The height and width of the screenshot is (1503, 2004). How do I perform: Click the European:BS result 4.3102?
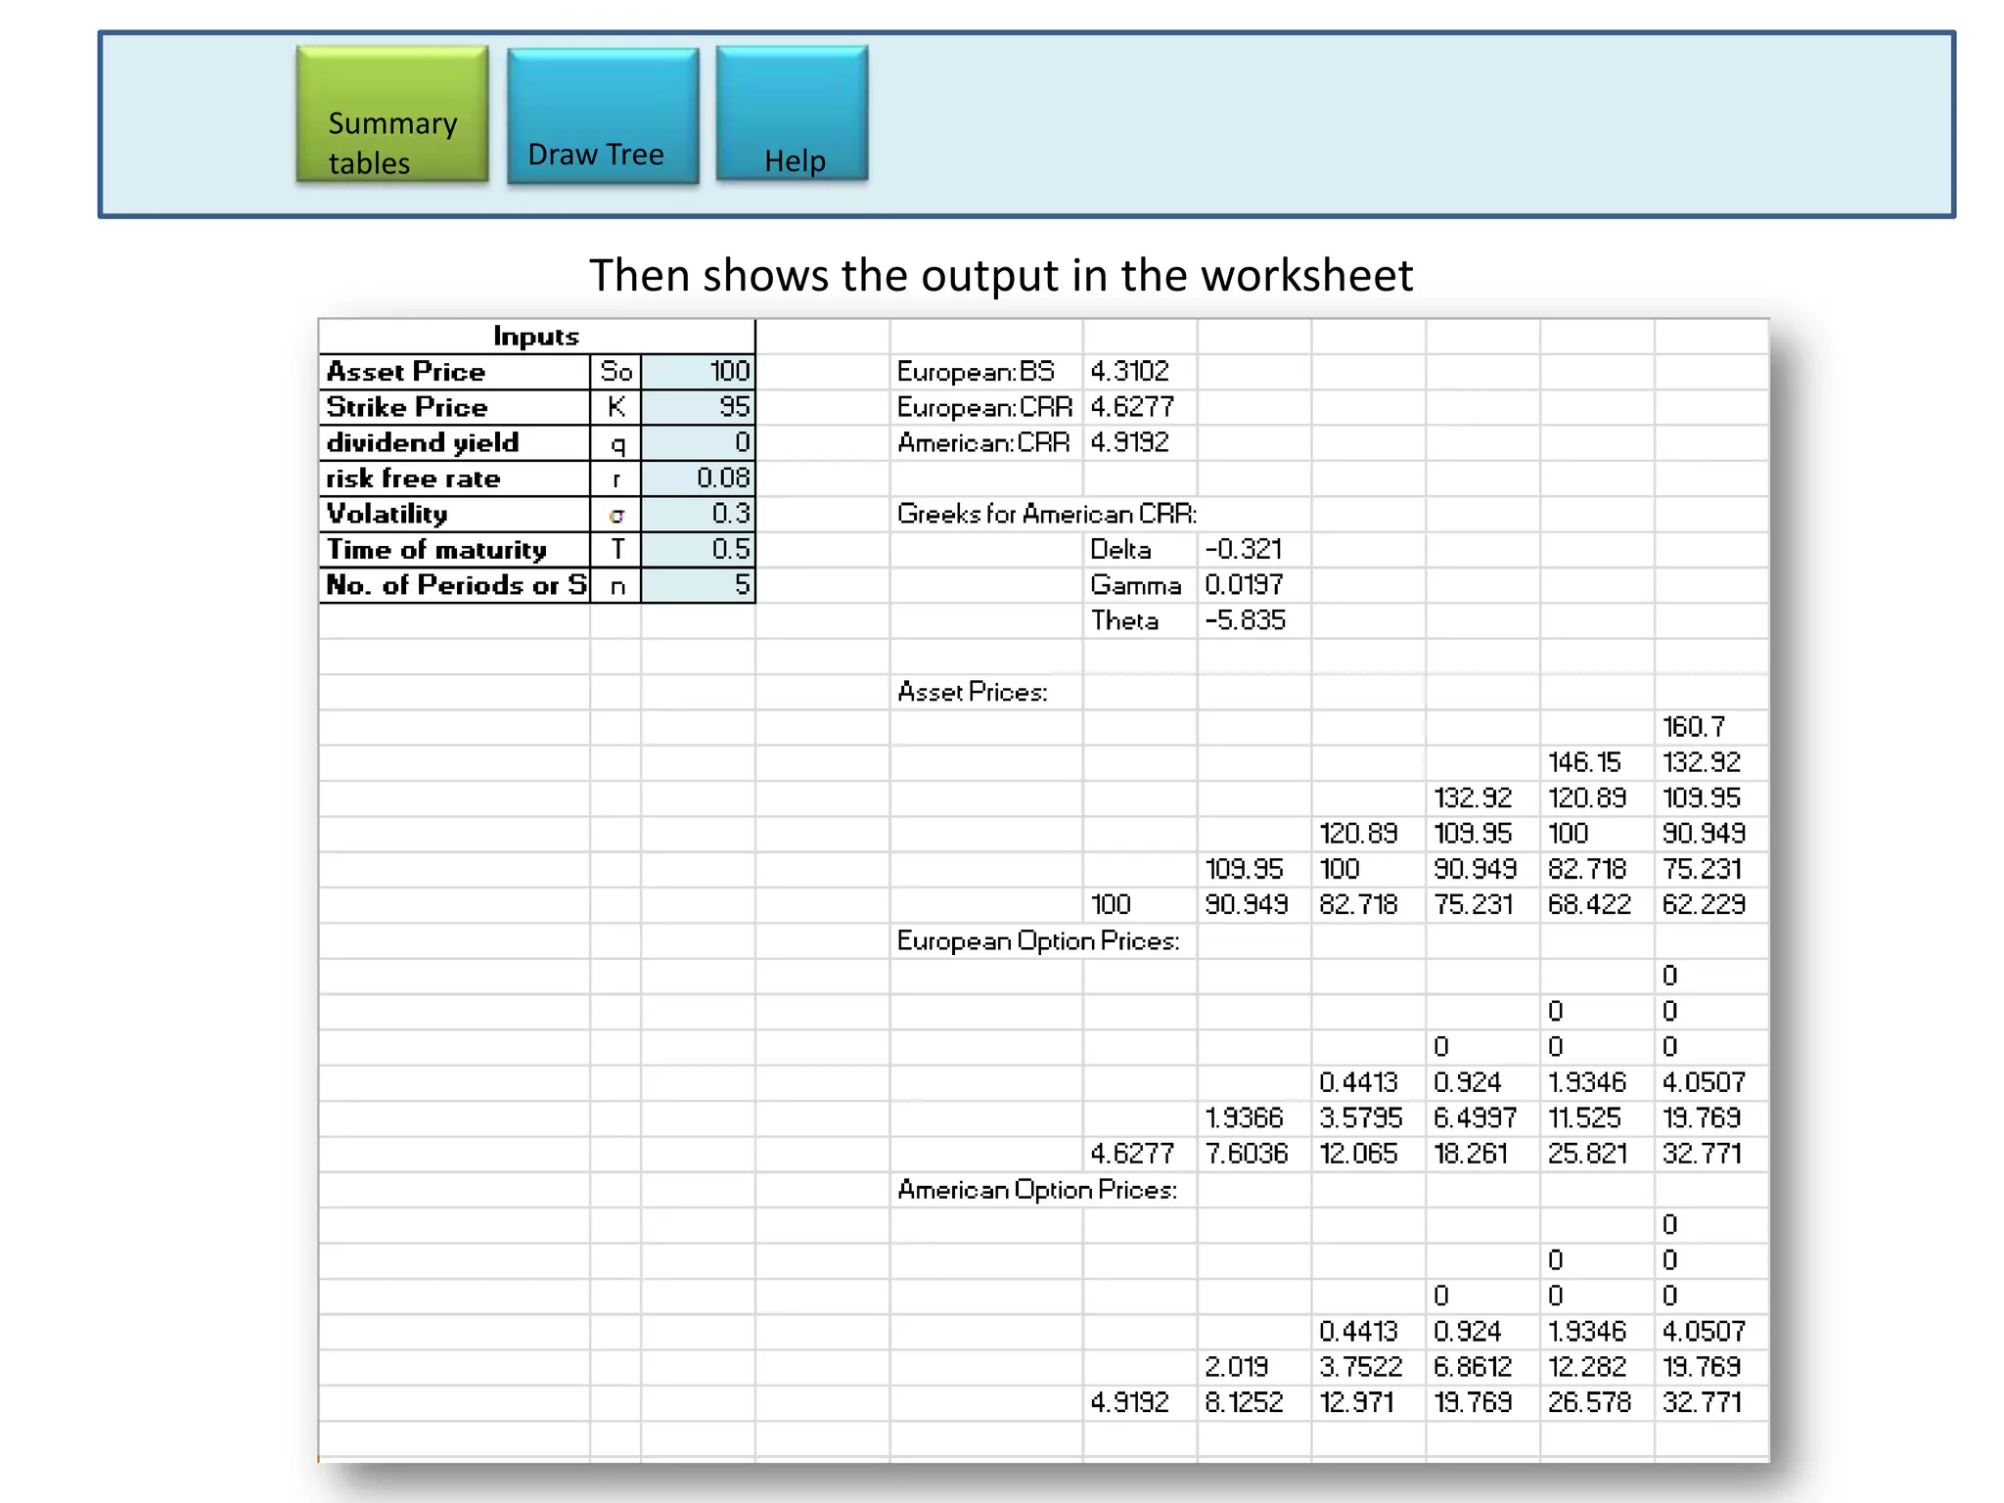[1130, 372]
